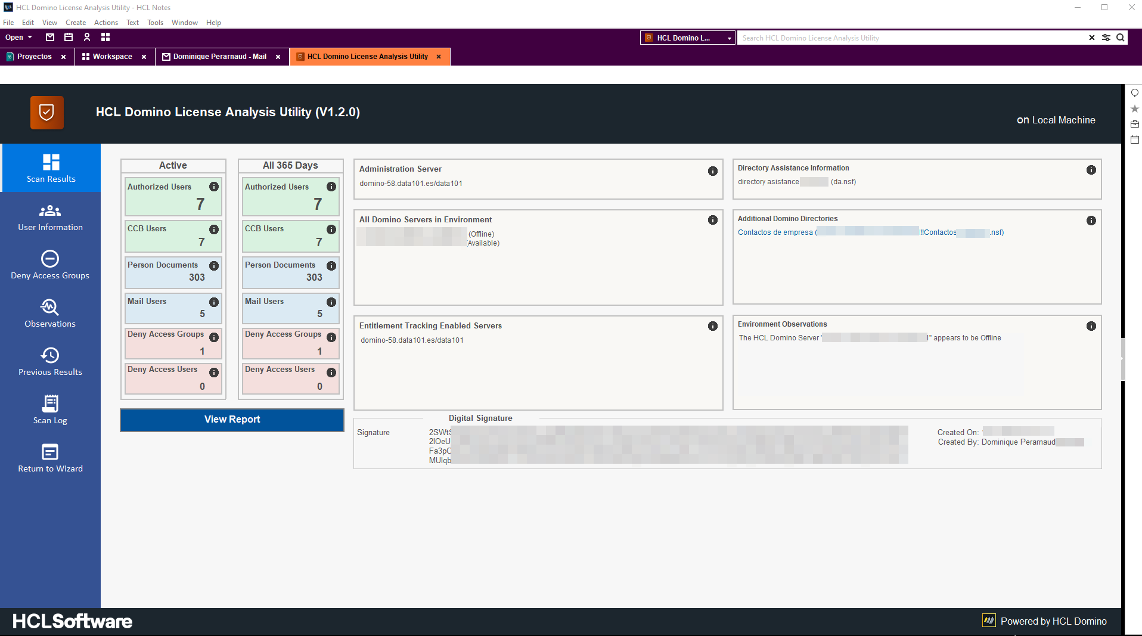1142x636 pixels.
Task: Show info for Active CCB Users
Action: pos(214,229)
